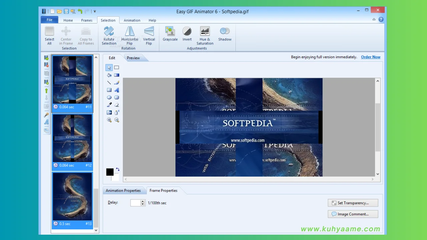Pick the paint bucket fill tool

[x=109, y=75]
